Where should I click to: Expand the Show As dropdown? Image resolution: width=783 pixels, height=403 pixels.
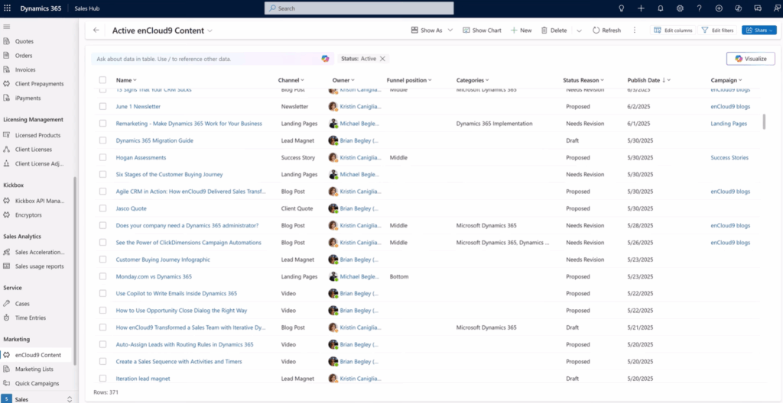(450, 31)
